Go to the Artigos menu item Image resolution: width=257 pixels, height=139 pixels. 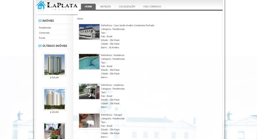[106, 7]
